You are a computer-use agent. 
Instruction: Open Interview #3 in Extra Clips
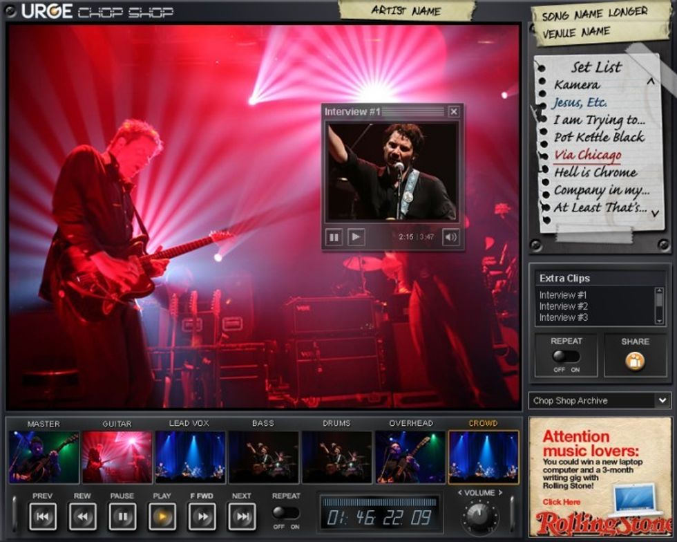click(x=563, y=318)
